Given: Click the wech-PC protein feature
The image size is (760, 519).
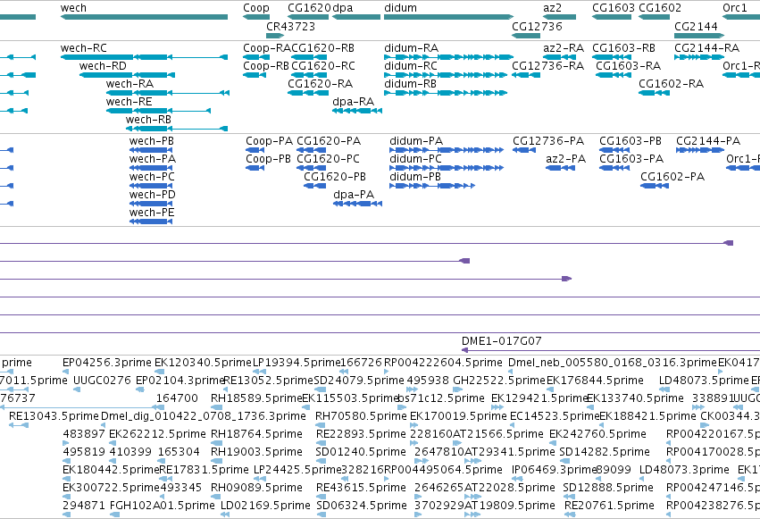Looking at the screenshot, I should [x=151, y=186].
